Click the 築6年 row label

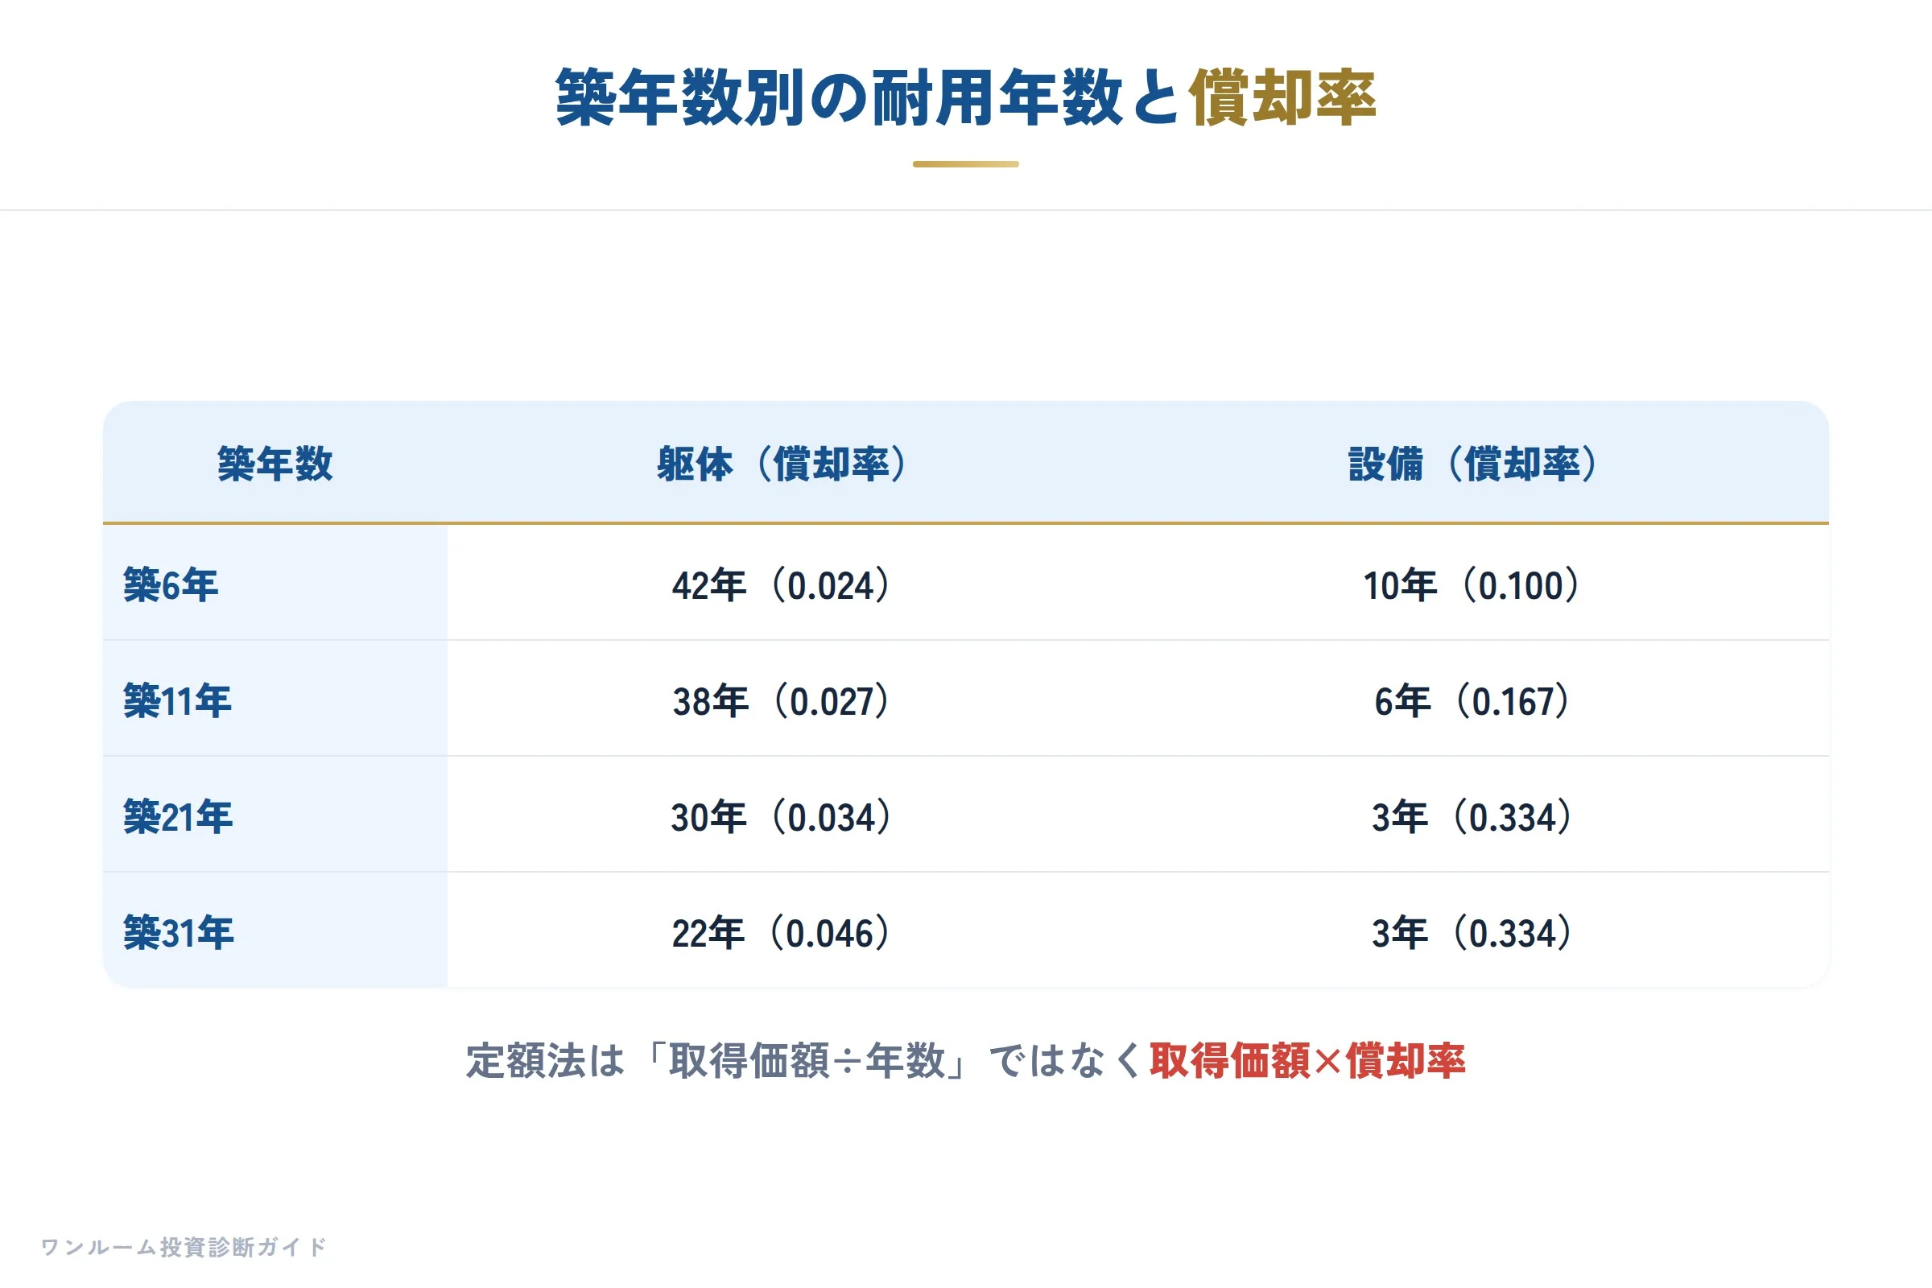tap(171, 585)
